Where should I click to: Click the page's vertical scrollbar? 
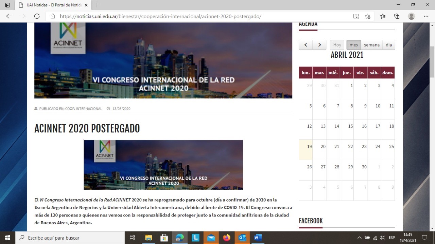432,61
